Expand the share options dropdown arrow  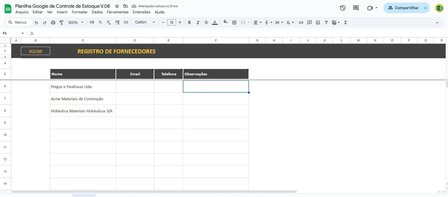click(x=425, y=8)
